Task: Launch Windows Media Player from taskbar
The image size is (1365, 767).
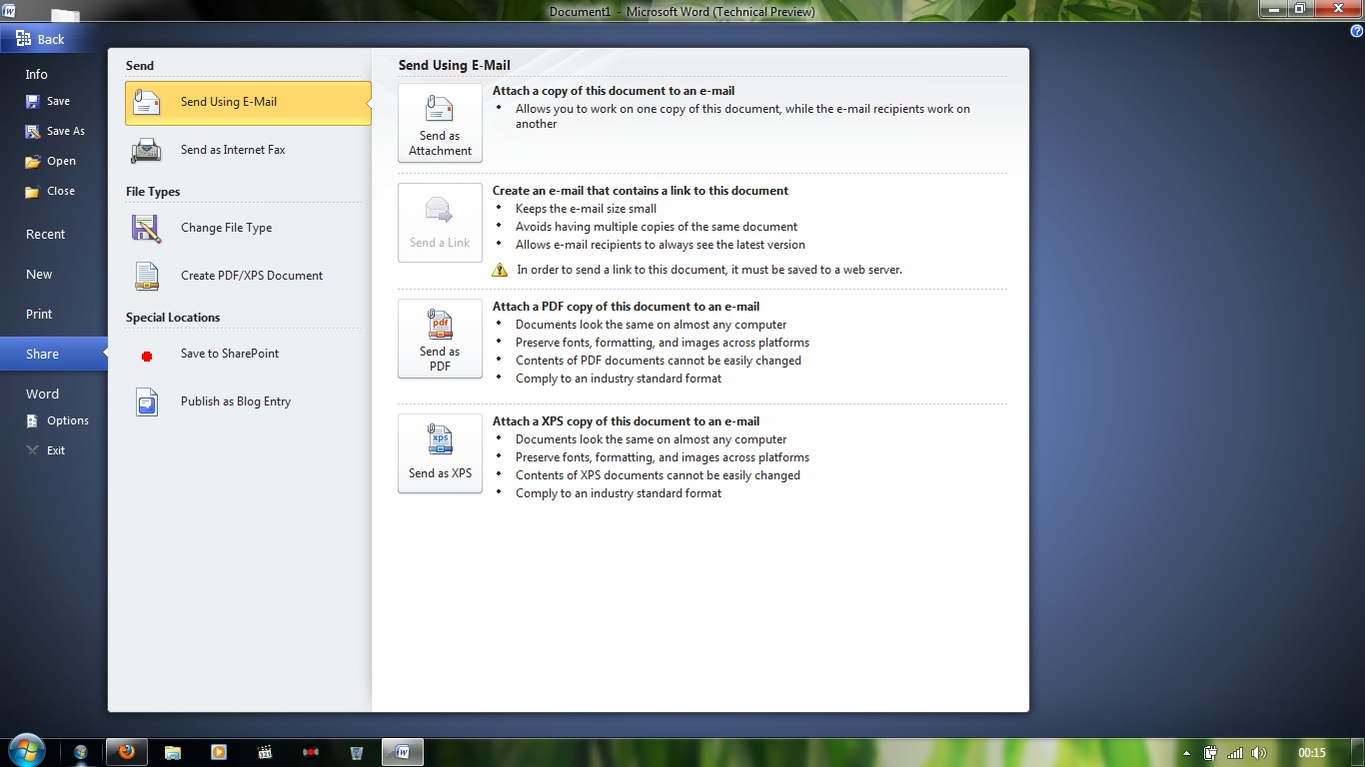Action: tap(219, 752)
